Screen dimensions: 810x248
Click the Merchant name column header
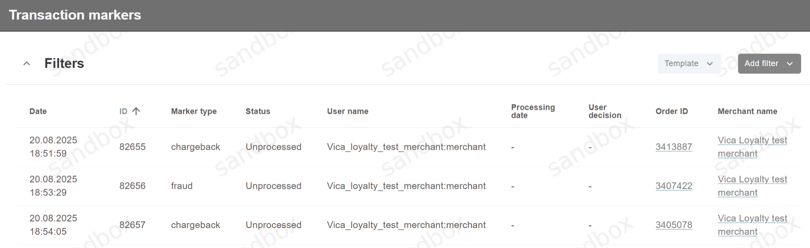747,112
